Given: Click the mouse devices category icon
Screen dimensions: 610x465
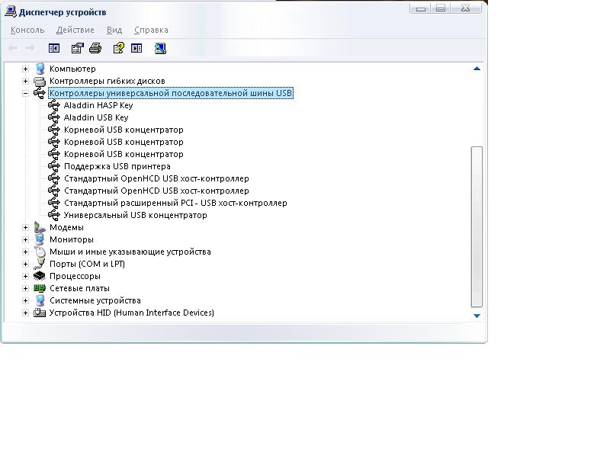Looking at the screenshot, I should [40, 252].
